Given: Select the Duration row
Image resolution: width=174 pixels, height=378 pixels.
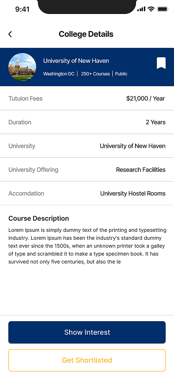Looking at the screenshot, I should click(x=87, y=122).
